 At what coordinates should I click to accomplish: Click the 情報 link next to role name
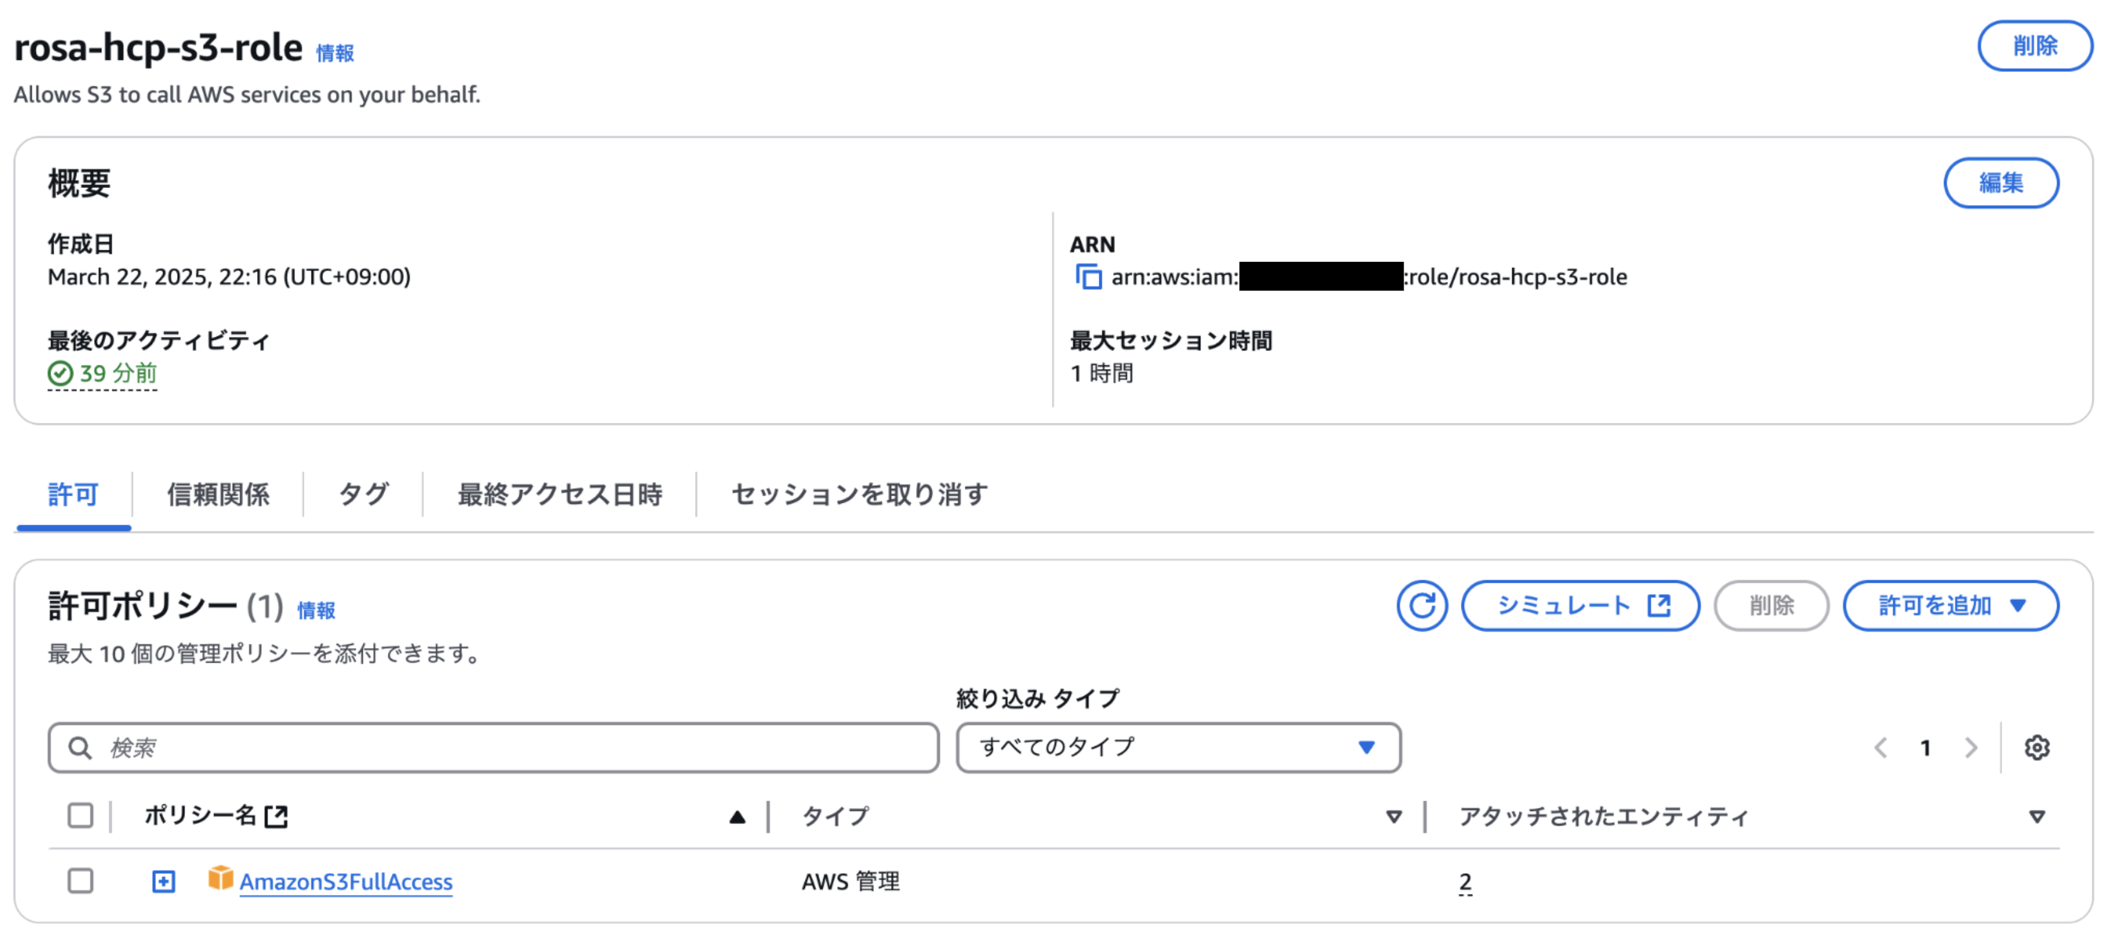coord(335,53)
